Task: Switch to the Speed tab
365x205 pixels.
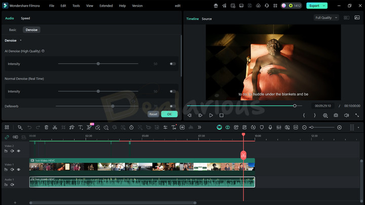Action: coord(25,18)
